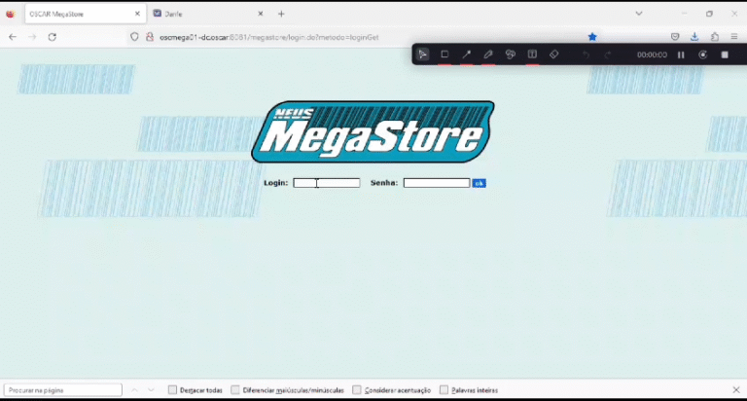Open the Pocket save icon
Screen dimensions: 747x401
tap(675, 37)
